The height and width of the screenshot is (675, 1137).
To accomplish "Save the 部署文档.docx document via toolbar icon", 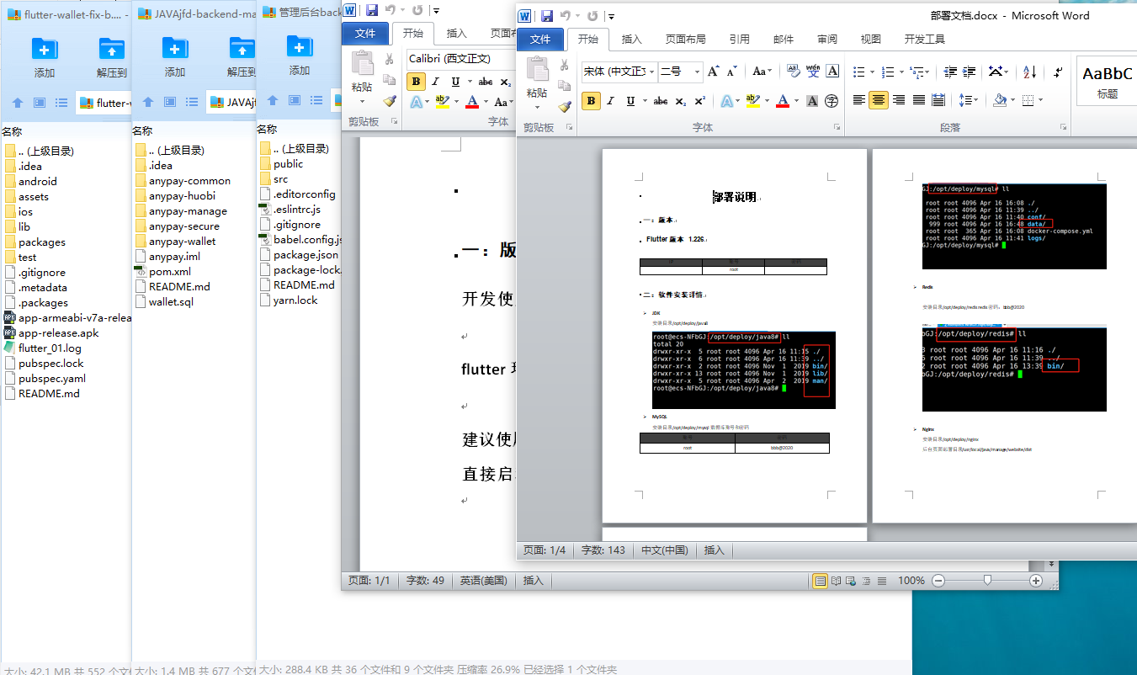I will click(x=547, y=16).
